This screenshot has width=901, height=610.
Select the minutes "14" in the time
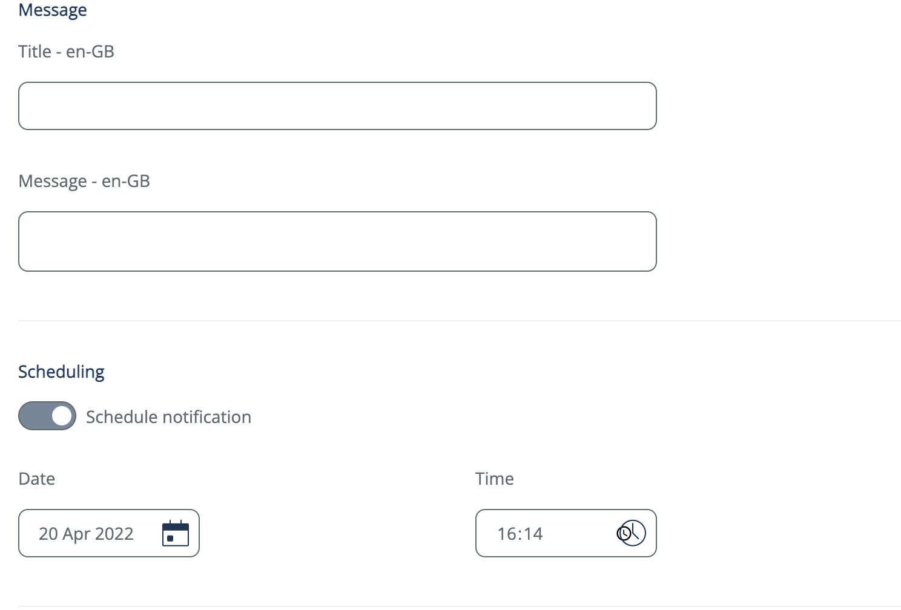point(533,534)
